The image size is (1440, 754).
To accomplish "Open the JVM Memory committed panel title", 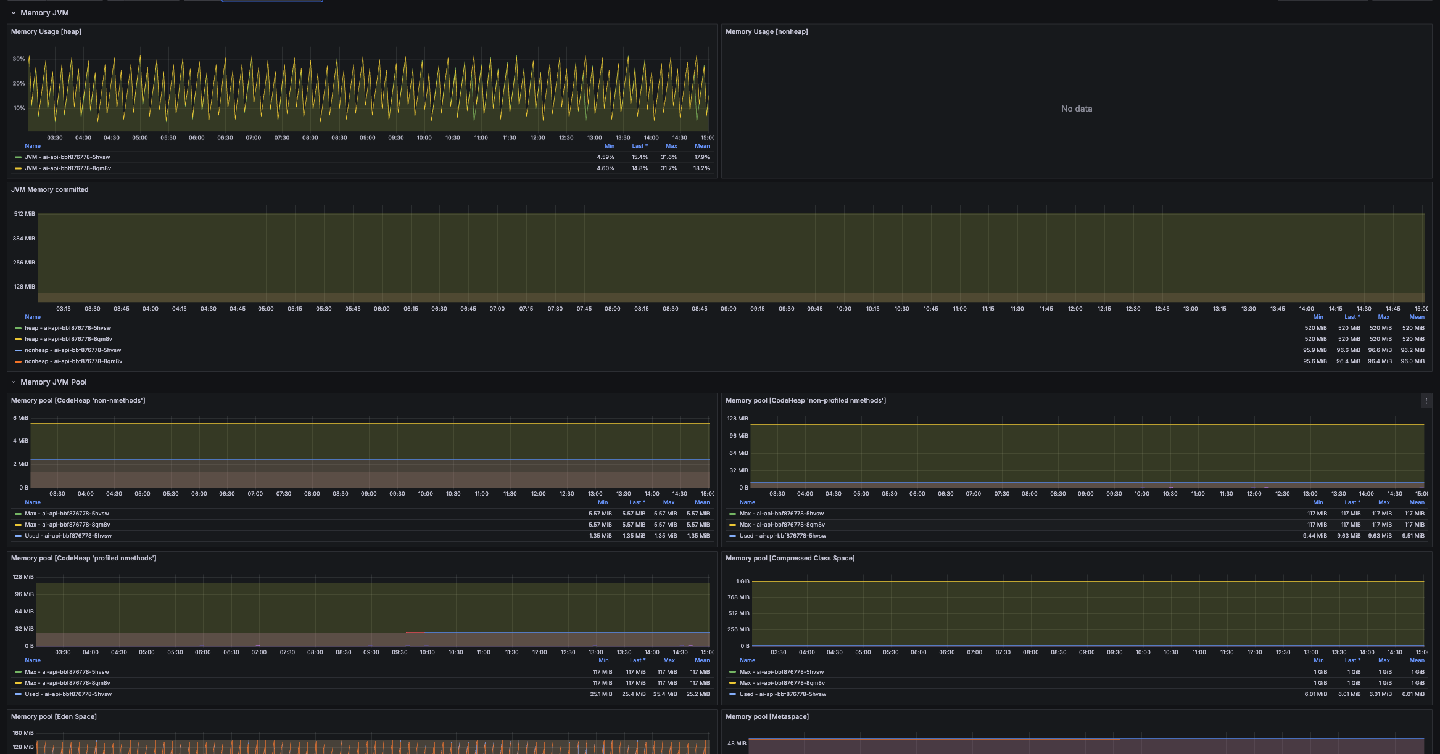I will pos(49,190).
